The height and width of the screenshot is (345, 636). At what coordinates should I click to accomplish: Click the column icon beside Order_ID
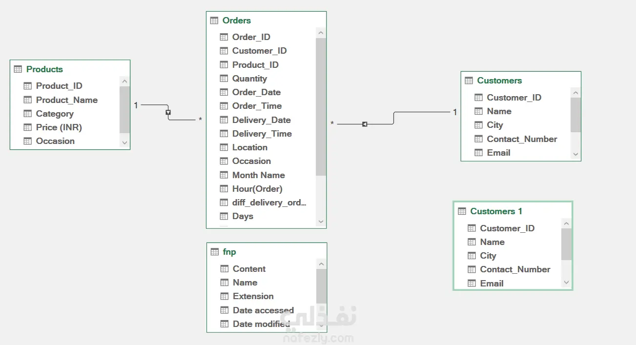[x=224, y=37]
